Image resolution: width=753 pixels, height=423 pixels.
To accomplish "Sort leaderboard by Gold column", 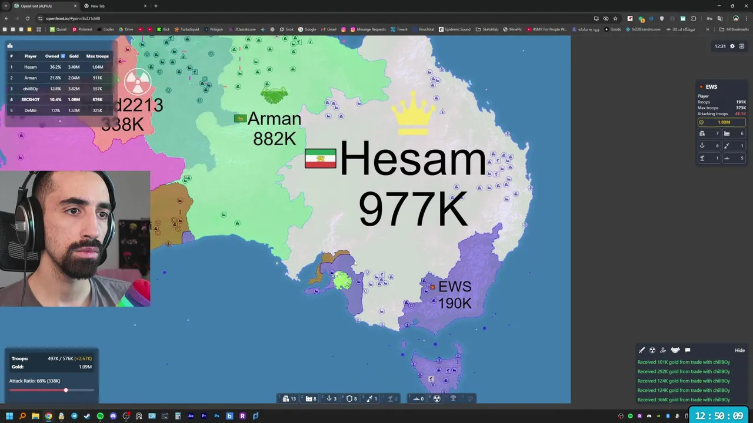I will 74,56.
